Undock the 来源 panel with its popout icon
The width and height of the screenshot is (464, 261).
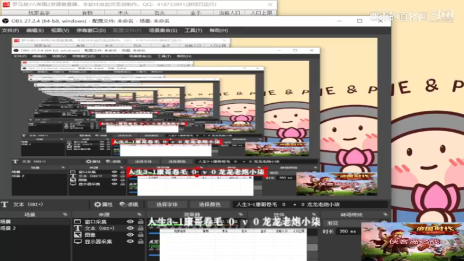(x=139, y=215)
